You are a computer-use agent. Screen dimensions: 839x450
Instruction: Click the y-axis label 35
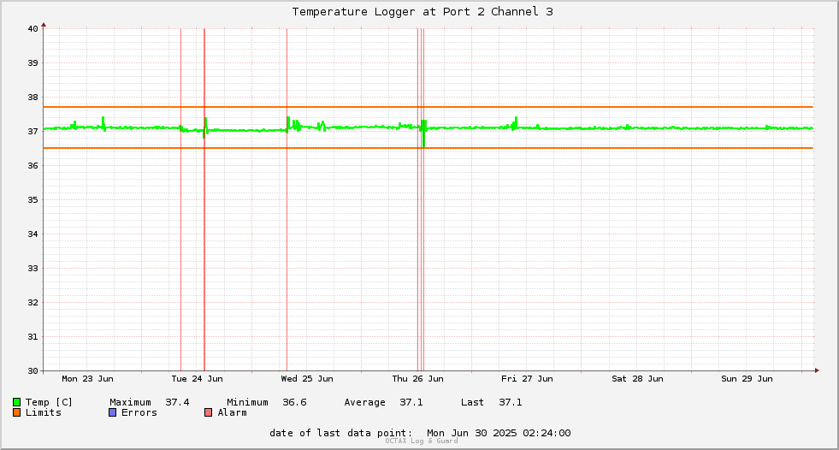pyautogui.click(x=33, y=200)
